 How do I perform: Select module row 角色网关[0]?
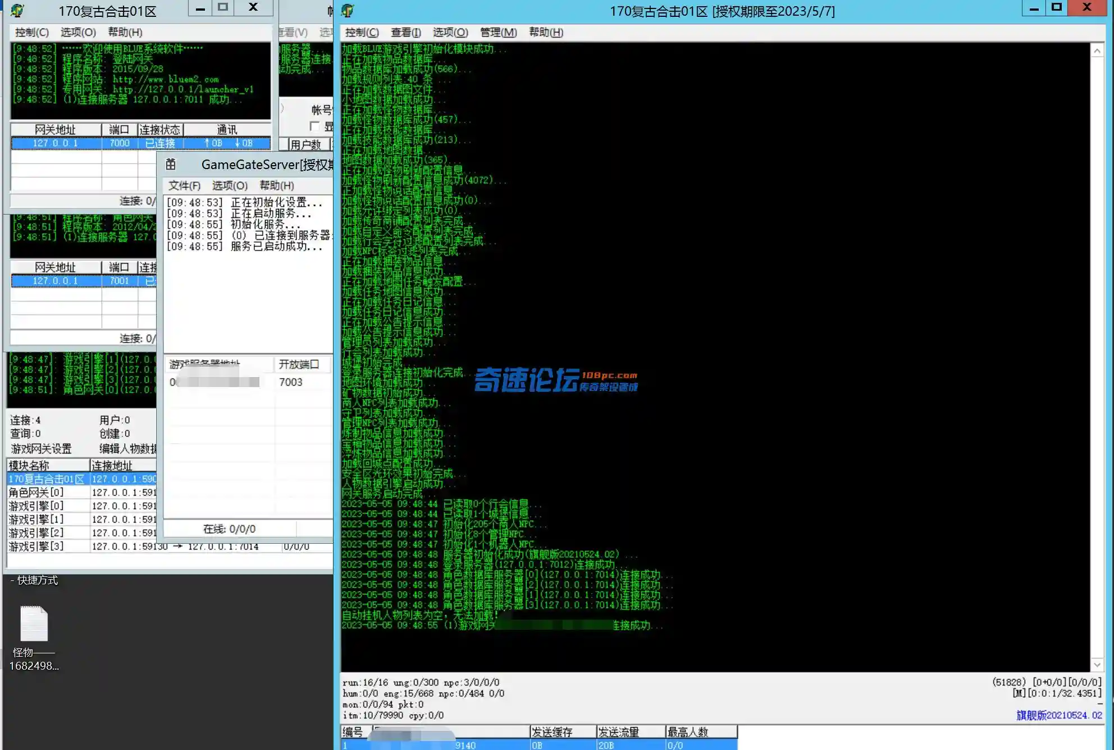(x=82, y=493)
